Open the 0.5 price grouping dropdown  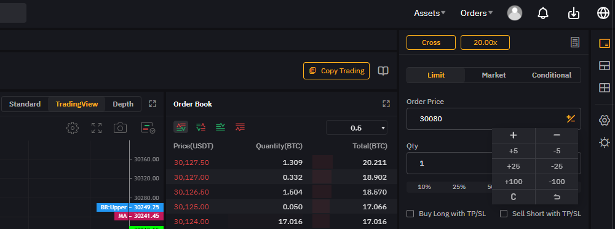[357, 127]
